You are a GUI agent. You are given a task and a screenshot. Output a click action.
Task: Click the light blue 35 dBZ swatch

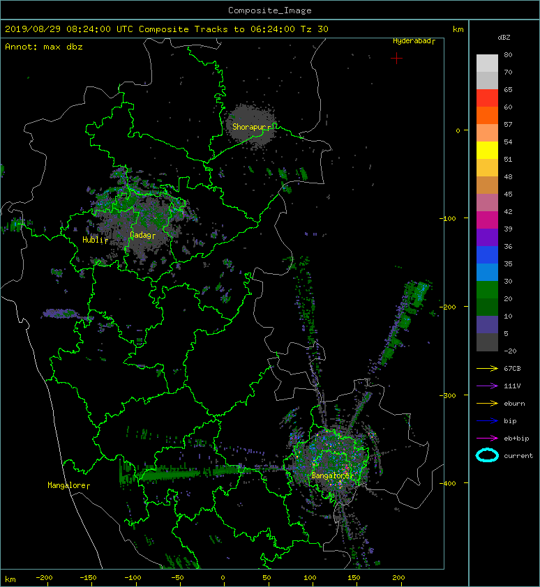[487, 272]
